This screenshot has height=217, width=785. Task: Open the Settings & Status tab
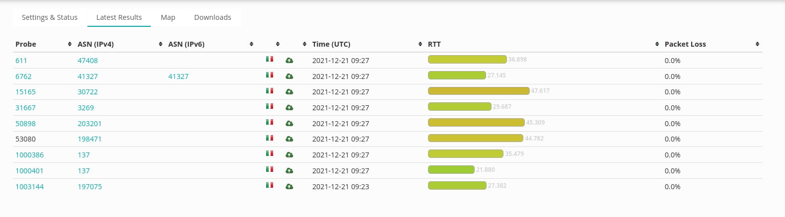click(x=50, y=17)
